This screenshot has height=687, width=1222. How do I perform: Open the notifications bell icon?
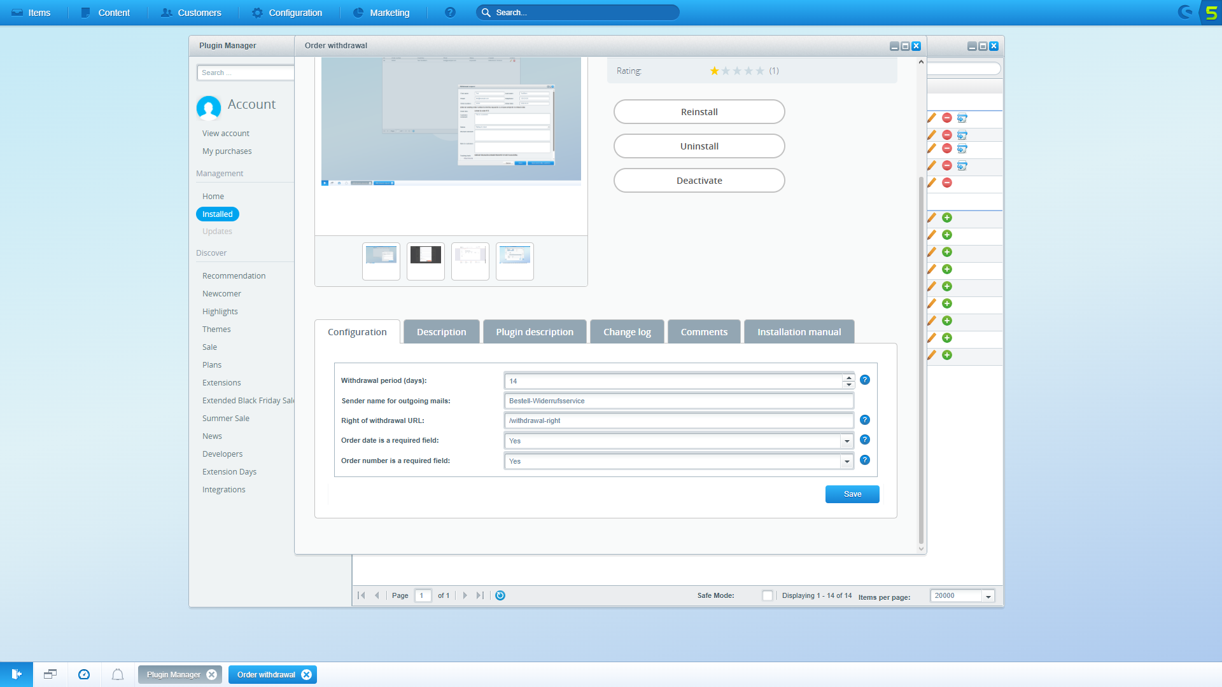click(x=118, y=674)
